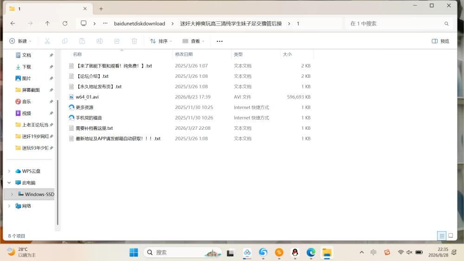Open 下载 in the sidebar
This screenshot has height=261, width=464.
coord(26,67)
